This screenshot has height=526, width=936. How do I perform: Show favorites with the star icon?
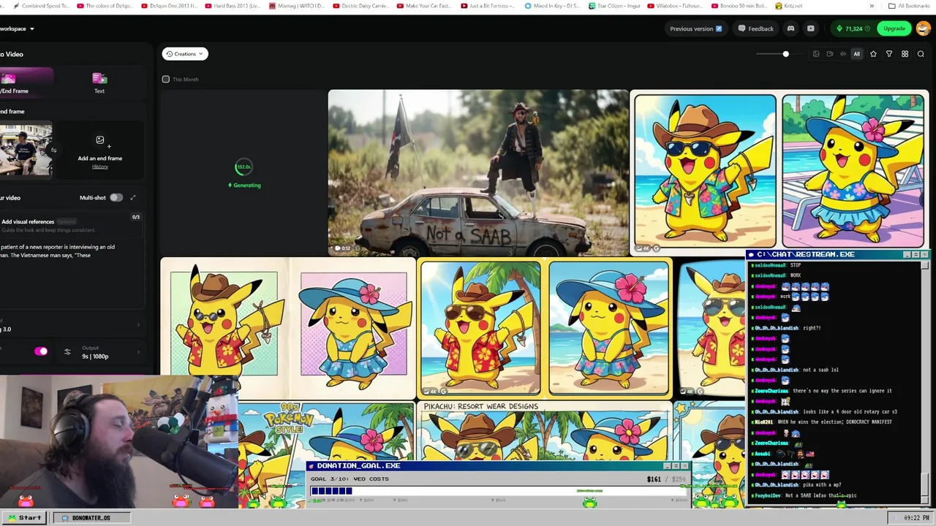[x=873, y=54]
